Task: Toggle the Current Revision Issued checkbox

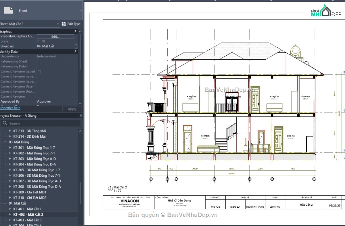Action: (39, 71)
